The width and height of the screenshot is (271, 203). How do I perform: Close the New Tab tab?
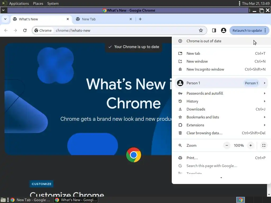[131, 19]
